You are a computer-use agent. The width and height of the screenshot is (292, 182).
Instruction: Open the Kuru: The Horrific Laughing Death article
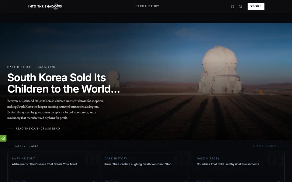tap(138, 164)
